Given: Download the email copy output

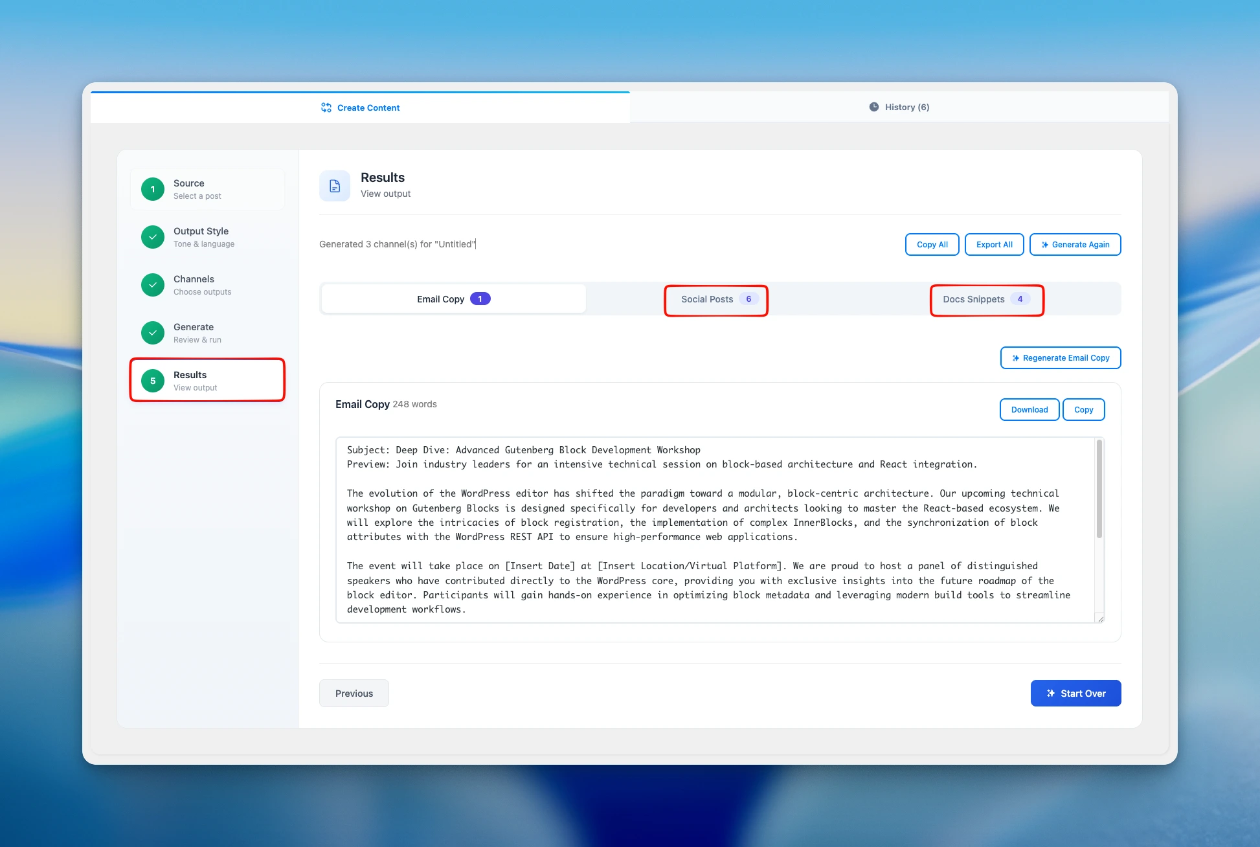Looking at the screenshot, I should pos(1029,409).
